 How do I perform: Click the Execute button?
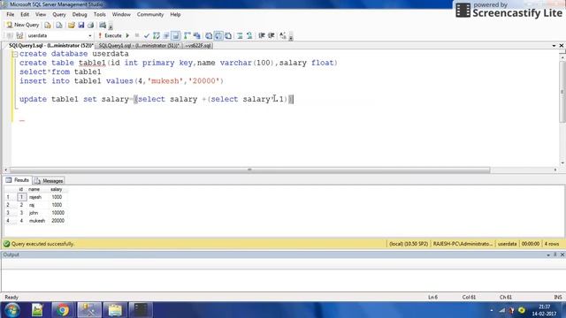coord(110,35)
